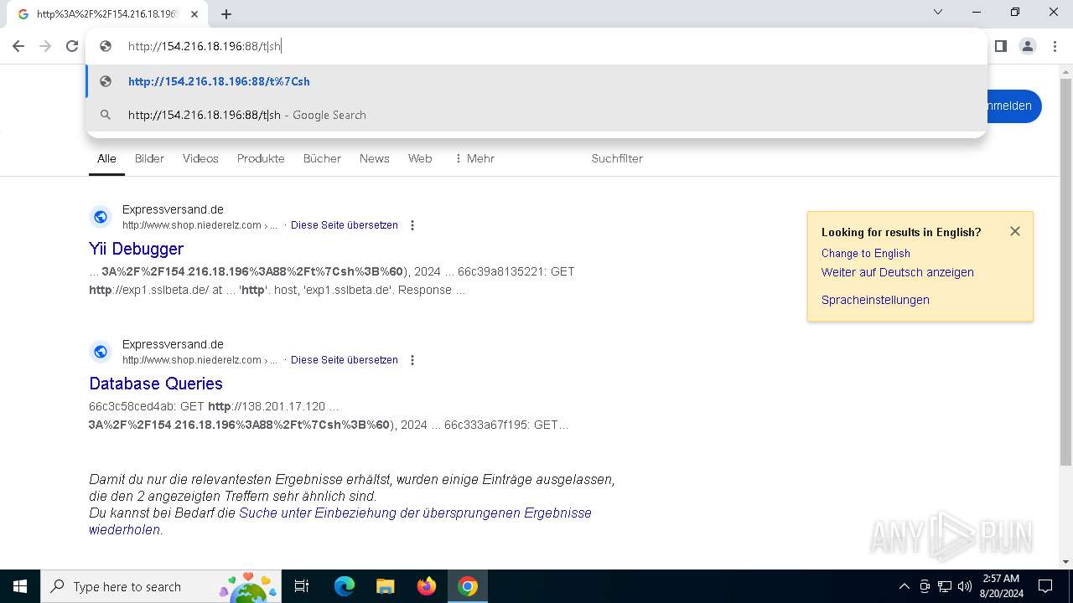This screenshot has width=1073, height=603.
Task: Reload the current page
Action: pyautogui.click(x=72, y=46)
